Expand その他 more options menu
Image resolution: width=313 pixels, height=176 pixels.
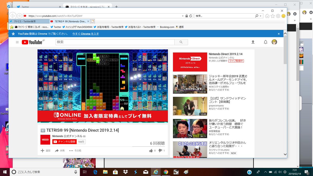pos(75,151)
